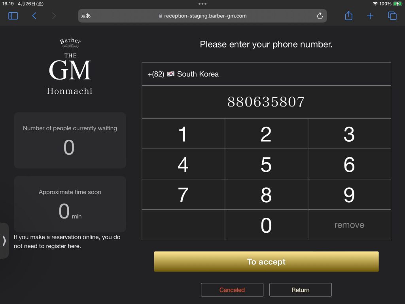Tap keypad number 7

click(x=183, y=194)
